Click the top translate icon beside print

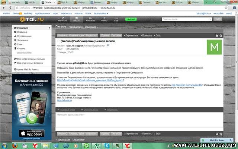pyautogui.click(x=221, y=36)
